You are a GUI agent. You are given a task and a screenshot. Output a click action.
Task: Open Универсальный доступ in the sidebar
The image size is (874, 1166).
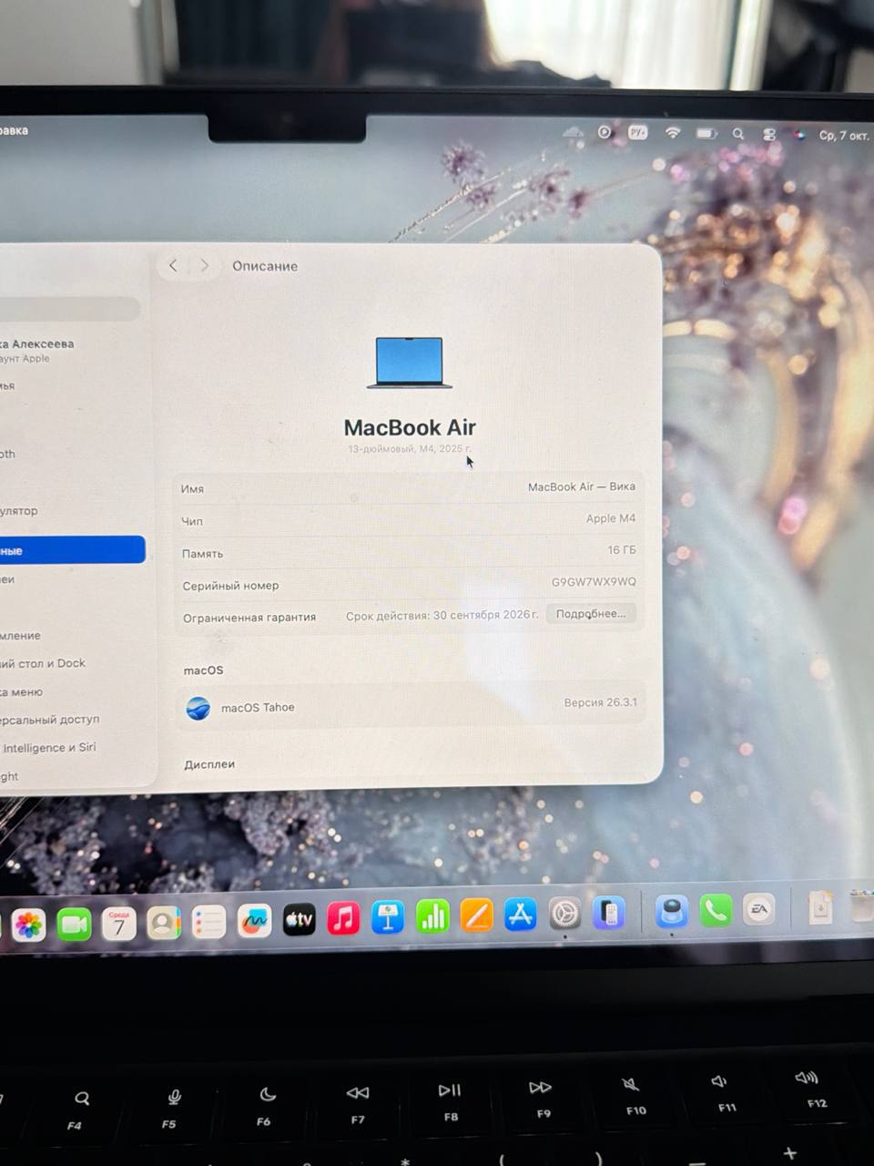tap(50, 719)
